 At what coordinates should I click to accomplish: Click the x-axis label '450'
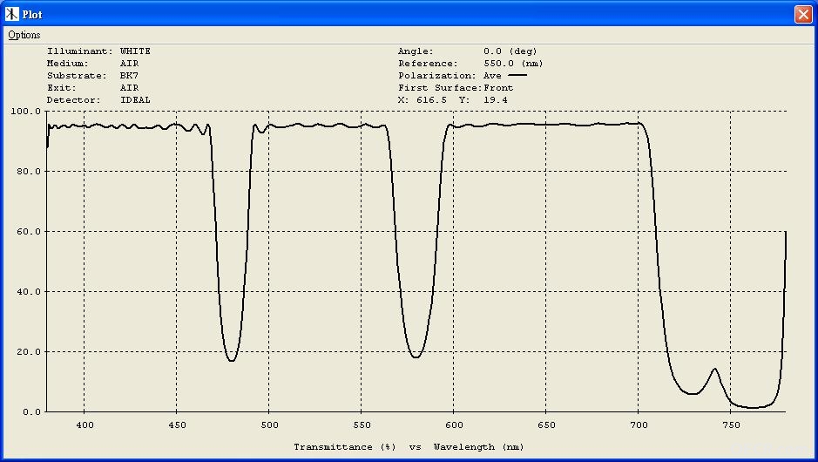coord(177,425)
